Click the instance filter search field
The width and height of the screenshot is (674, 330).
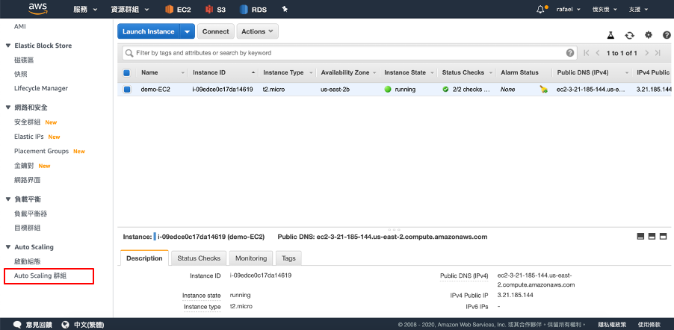pyautogui.click(x=348, y=53)
